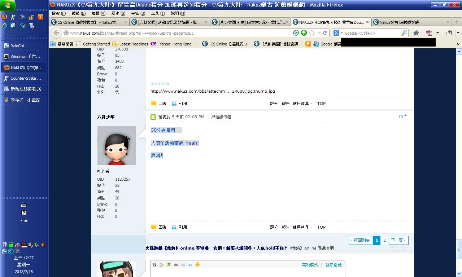The image size is (462, 277).
Task: Switch to the Nakuz樂古 遊戲娛樂網 tab
Action: pyautogui.click(x=409, y=22)
